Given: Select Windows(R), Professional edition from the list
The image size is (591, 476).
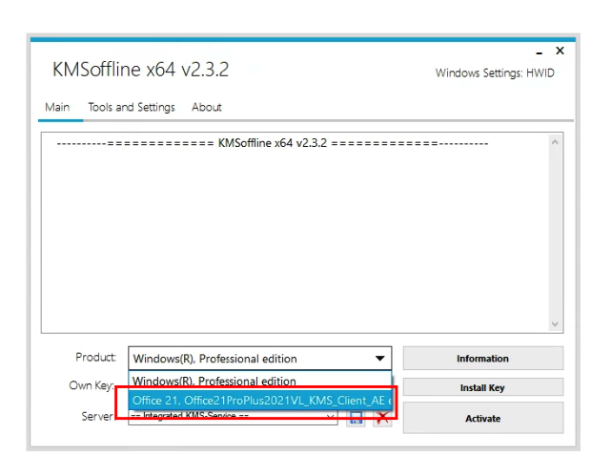Looking at the screenshot, I should click(259, 381).
